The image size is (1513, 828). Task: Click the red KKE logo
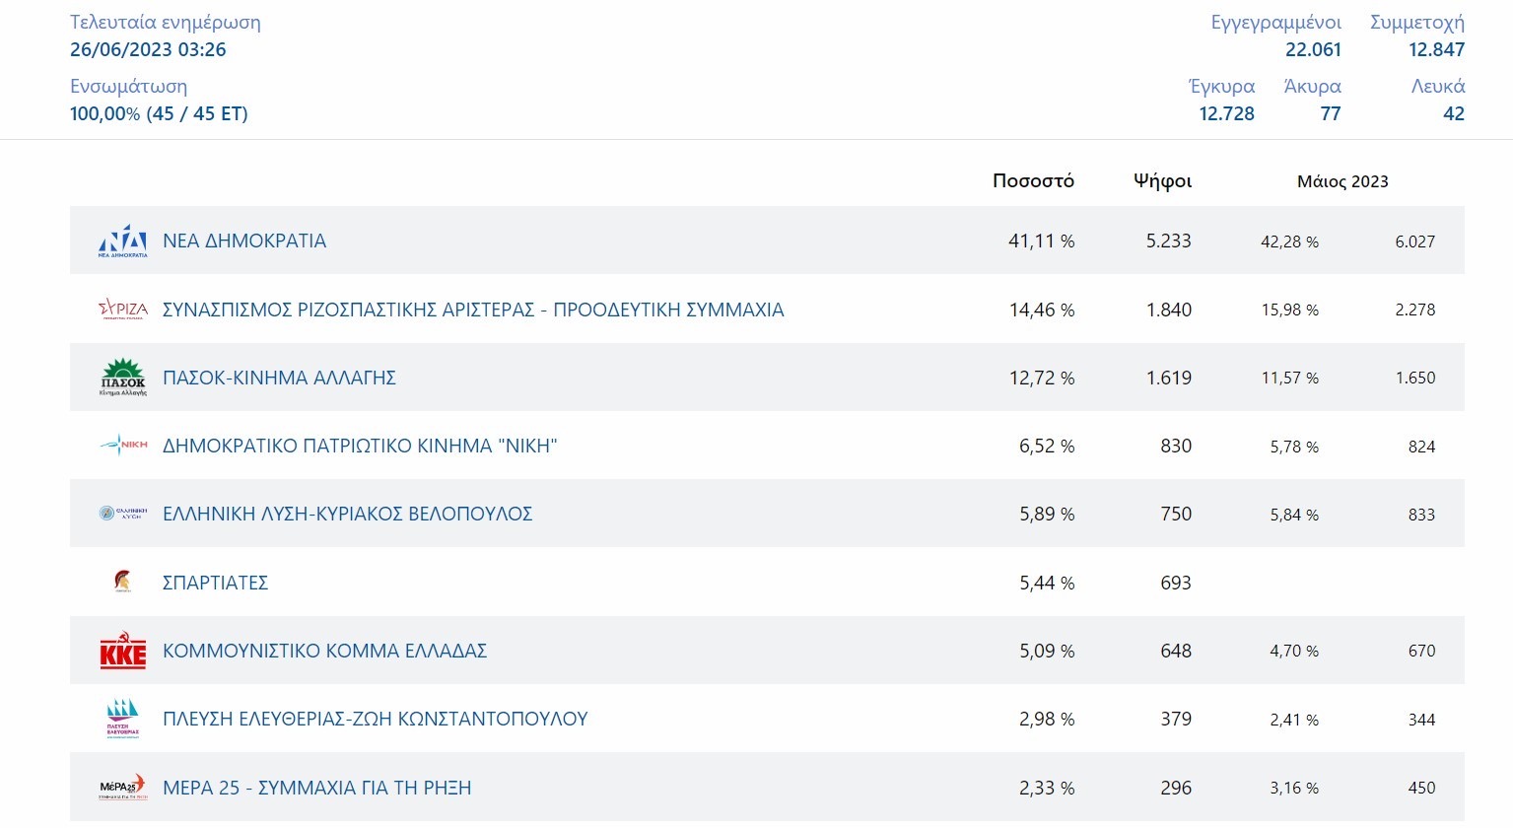click(x=123, y=651)
